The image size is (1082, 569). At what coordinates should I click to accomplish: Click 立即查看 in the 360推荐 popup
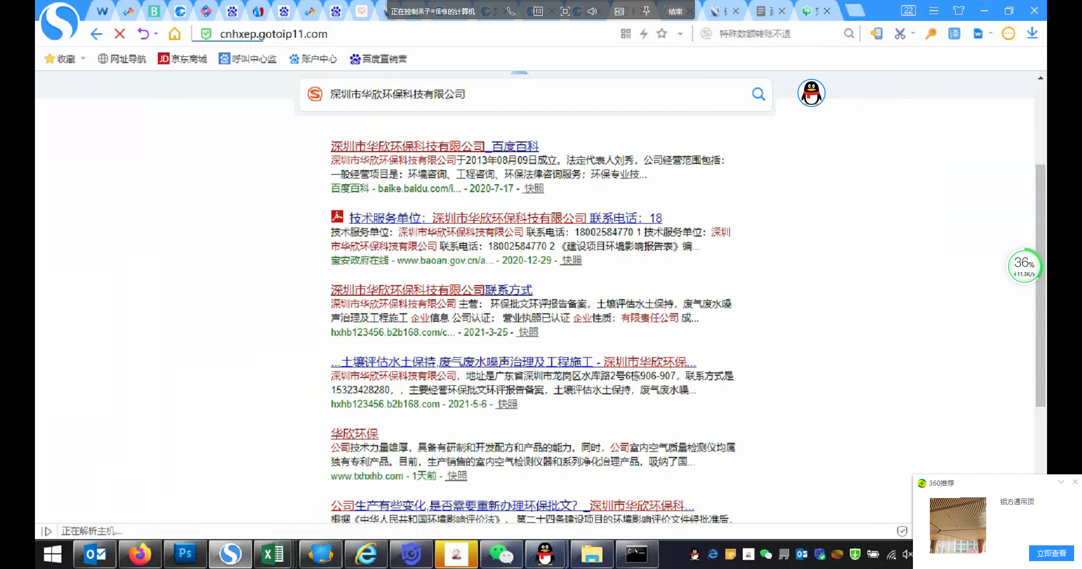point(1050,553)
